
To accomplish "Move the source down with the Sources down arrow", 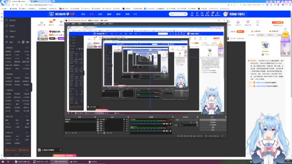I will [x=111, y=133].
